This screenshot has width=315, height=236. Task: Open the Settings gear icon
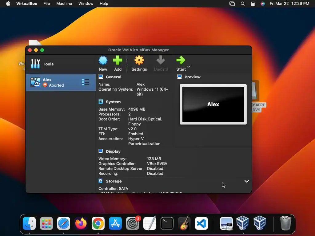click(139, 61)
